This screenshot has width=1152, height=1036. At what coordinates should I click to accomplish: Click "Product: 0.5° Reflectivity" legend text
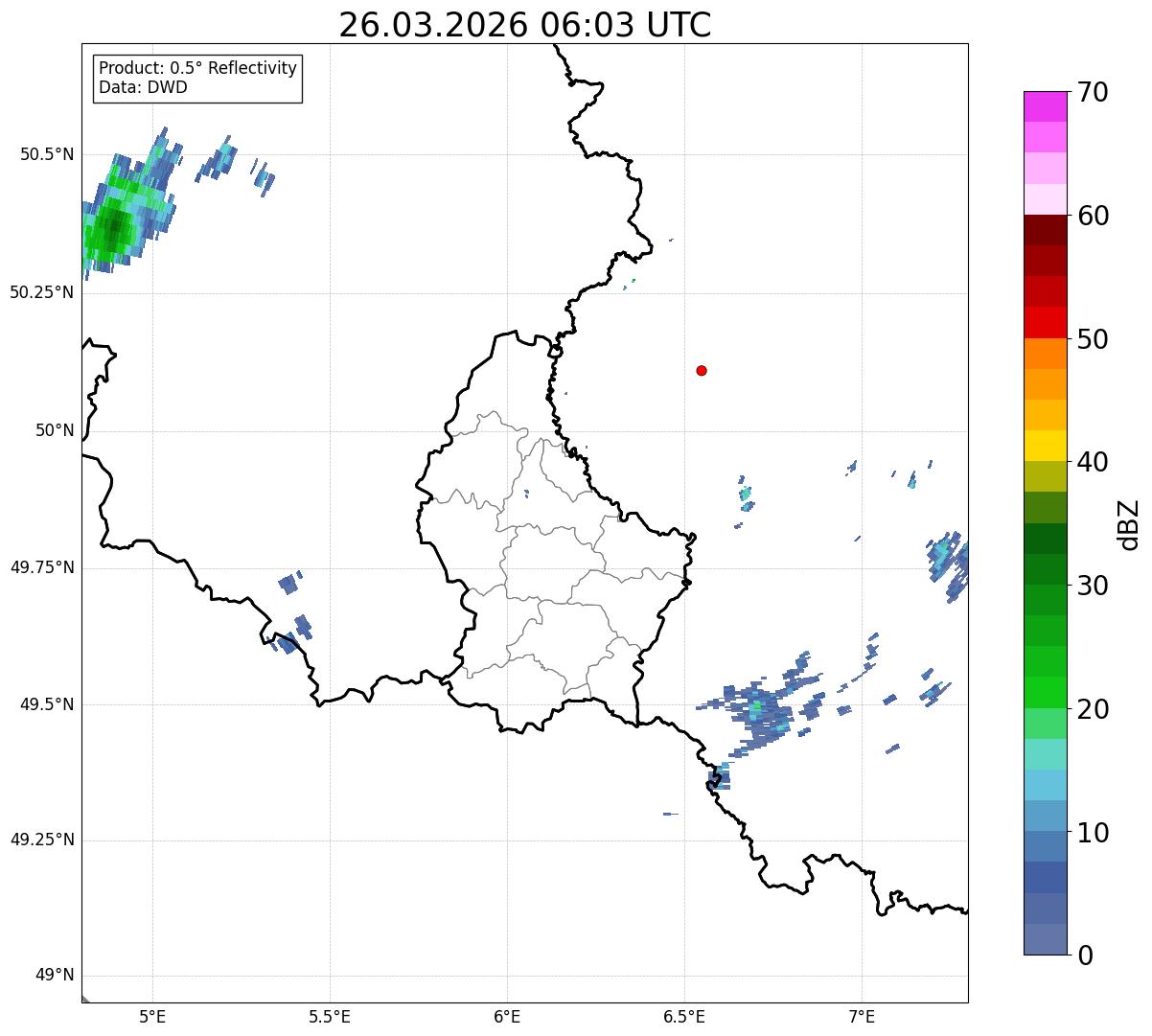click(197, 68)
